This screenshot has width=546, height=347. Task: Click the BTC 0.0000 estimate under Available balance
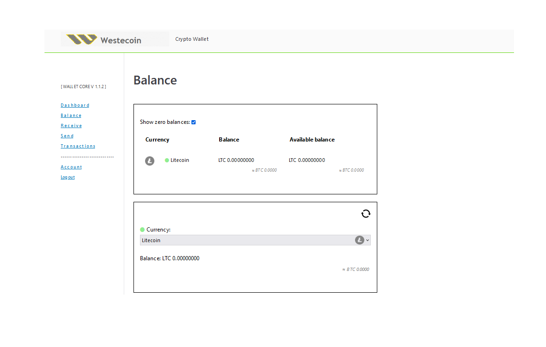[351, 170]
